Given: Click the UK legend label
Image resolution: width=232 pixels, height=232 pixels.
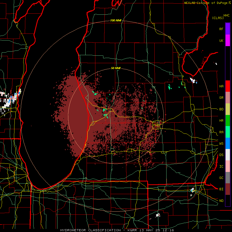Looking at the screenshot, I should (221, 40).
